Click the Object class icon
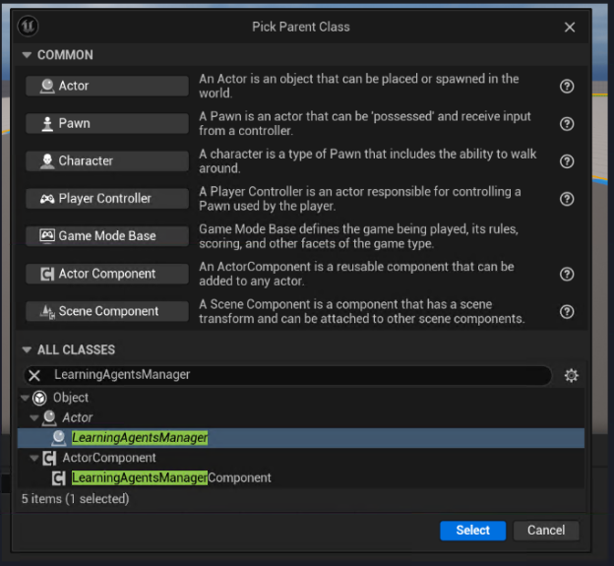Screen dimensions: 614x566 (39, 398)
